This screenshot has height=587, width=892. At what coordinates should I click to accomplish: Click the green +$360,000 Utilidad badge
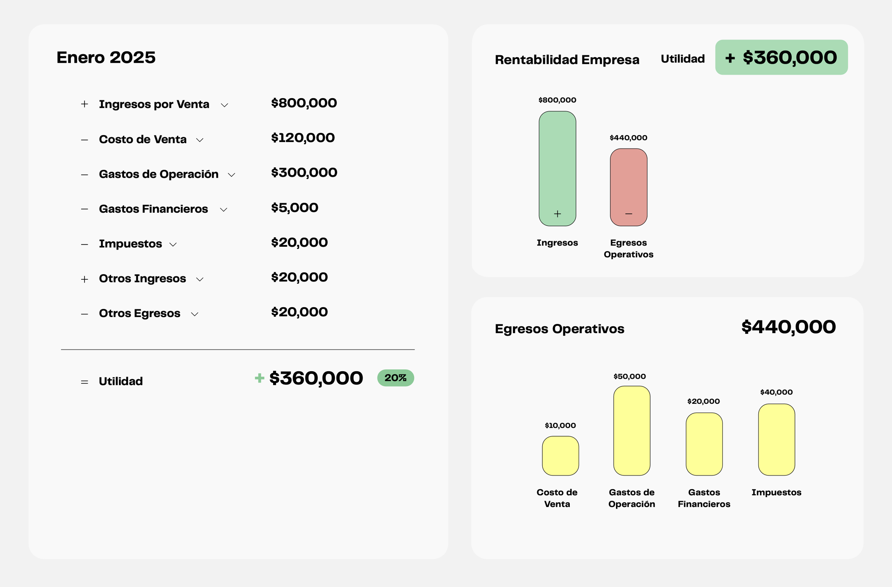pyautogui.click(x=781, y=57)
